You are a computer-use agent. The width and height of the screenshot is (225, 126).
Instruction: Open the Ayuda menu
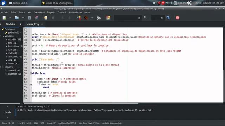(x=87, y=12)
